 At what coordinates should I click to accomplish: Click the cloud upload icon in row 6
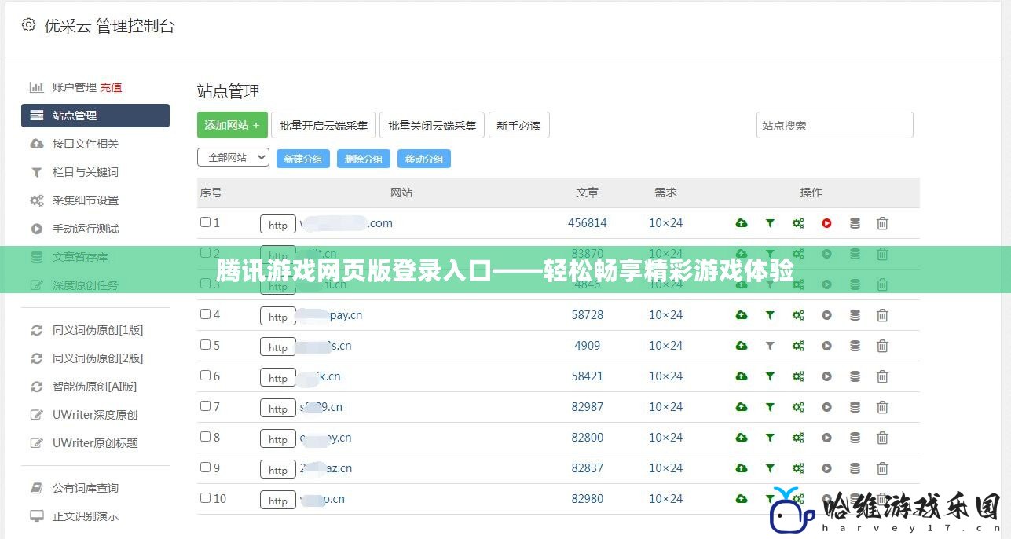pos(742,376)
